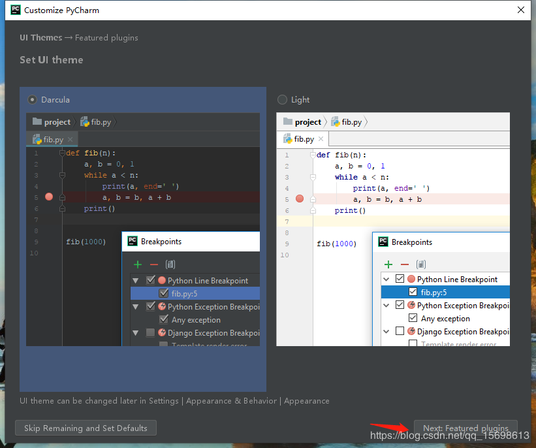536x448 pixels.
Task: Click the line 5 breakpoint dot in Darcula preview
Action: click(x=49, y=197)
